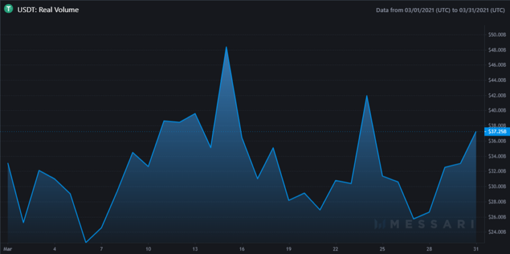
Task: Click the $24.00B label on price axis
Action: click(497, 232)
